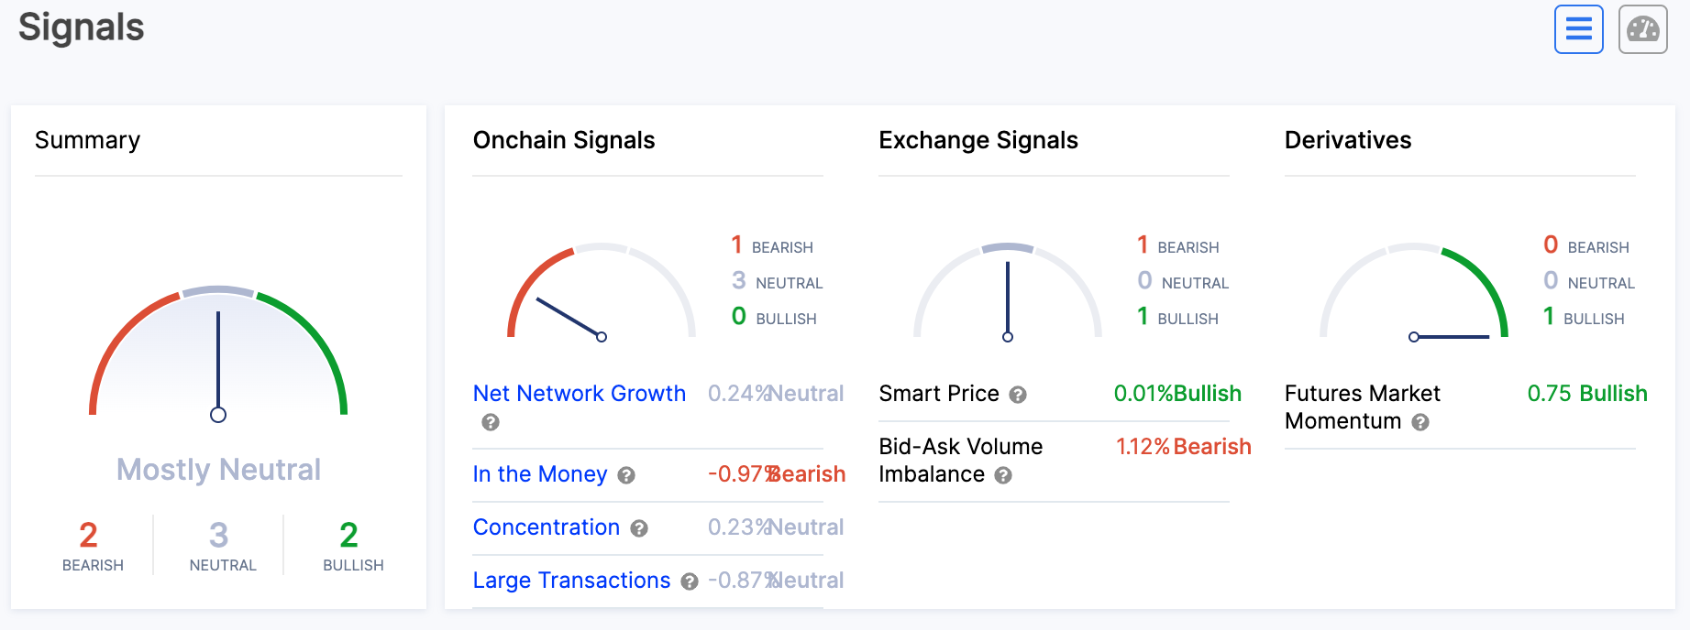Click help icon beside Large Transactions
The image size is (1690, 630).
690,581
